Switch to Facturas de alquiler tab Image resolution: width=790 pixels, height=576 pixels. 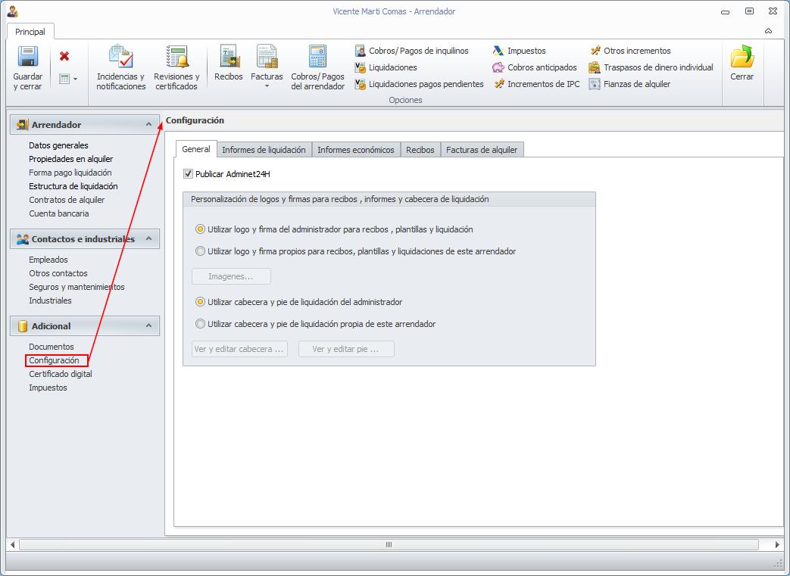coord(482,150)
